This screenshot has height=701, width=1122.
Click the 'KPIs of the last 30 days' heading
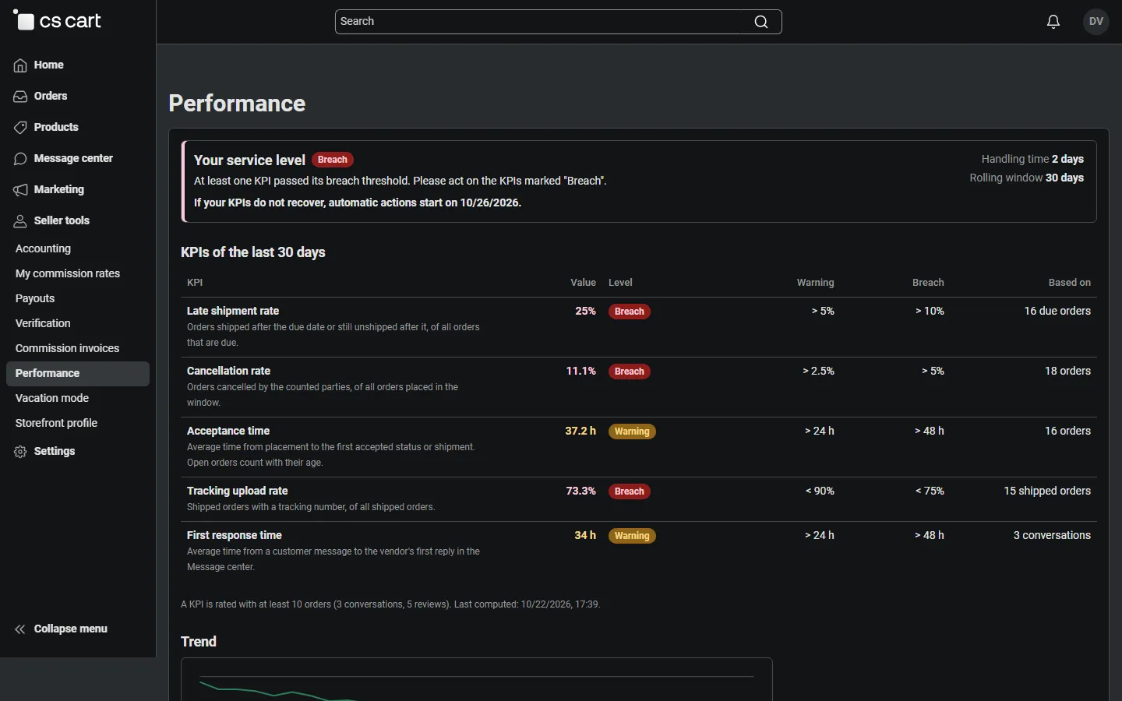(x=253, y=252)
